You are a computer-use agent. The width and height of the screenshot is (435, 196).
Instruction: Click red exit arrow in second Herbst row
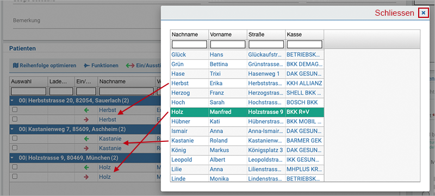86,120
